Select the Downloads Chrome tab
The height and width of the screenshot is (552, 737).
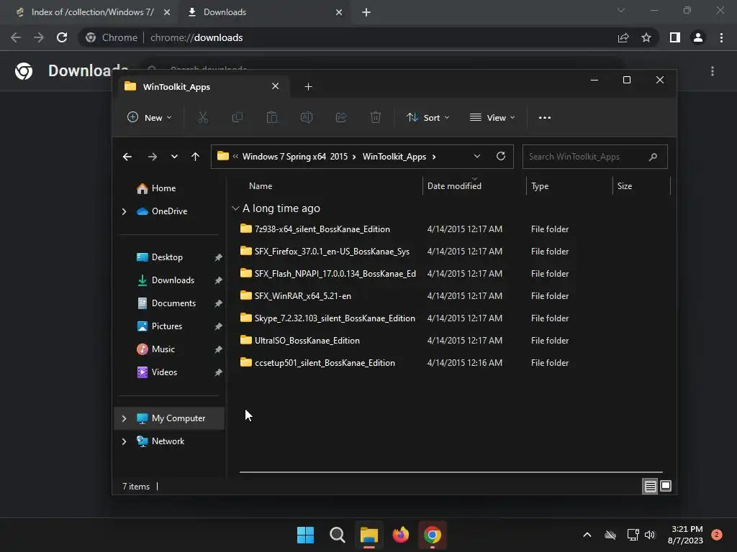pos(263,12)
